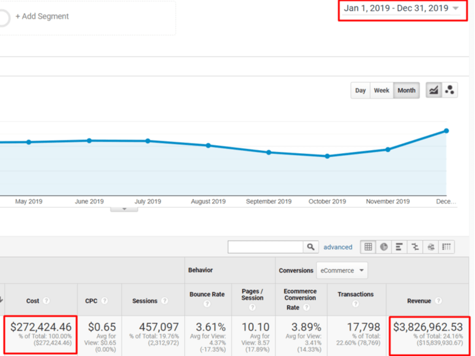Select Month graph interval

click(x=406, y=91)
